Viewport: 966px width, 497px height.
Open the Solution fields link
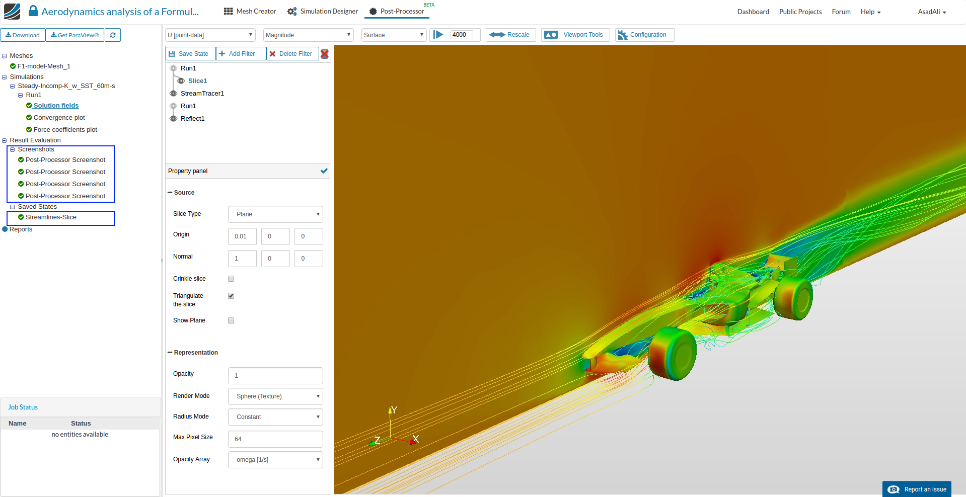click(x=56, y=106)
